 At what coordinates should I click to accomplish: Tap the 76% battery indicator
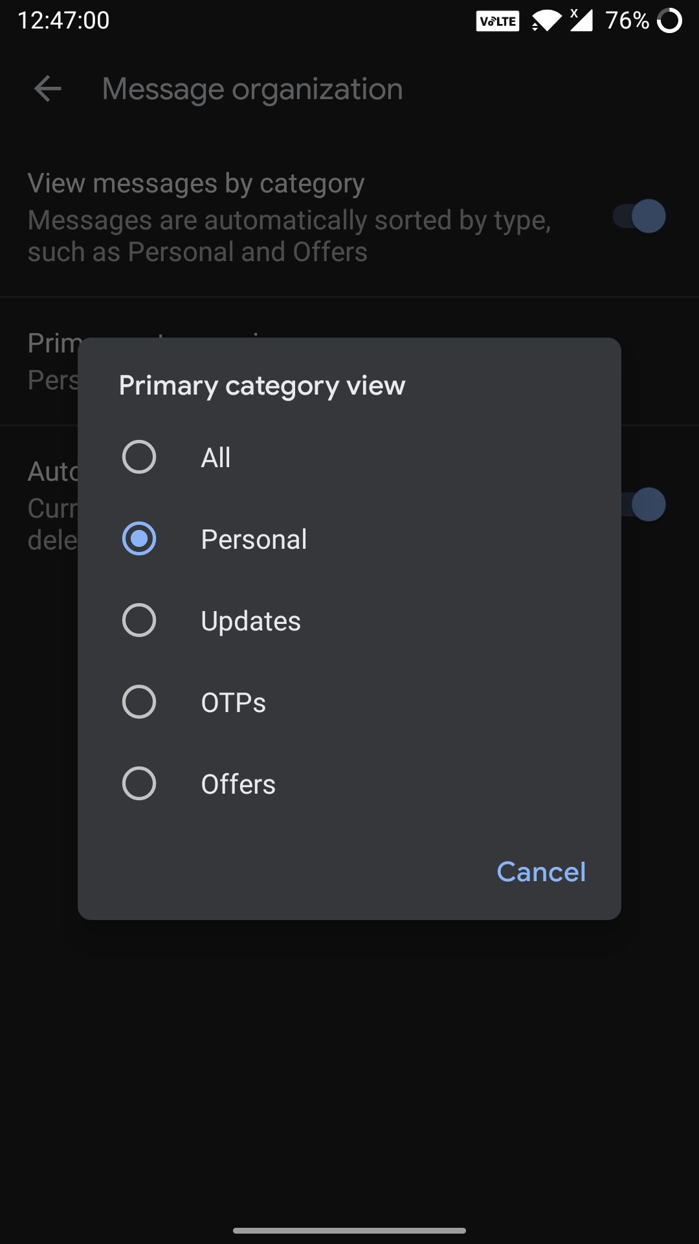pyautogui.click(x=625, y=20)
